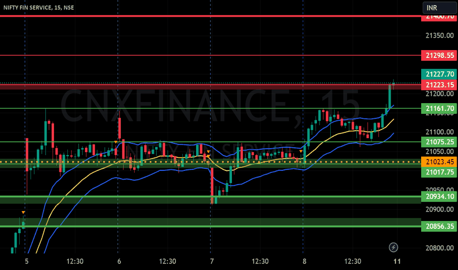Select the green horizontal line at 21161.70
This screenshot has height=270, width=458.
pyautogui.click(x=210, y=108)
